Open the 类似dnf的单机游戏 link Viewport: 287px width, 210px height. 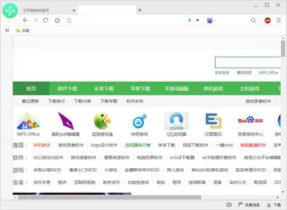pyautogui.click(x=210, y=170)
